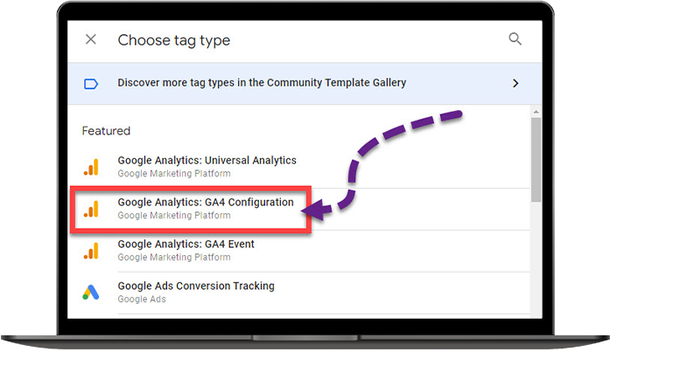Choose Google Analytics: GA4 Configuration tag title
Screen dimensions: 673x386
click(206, 203)
